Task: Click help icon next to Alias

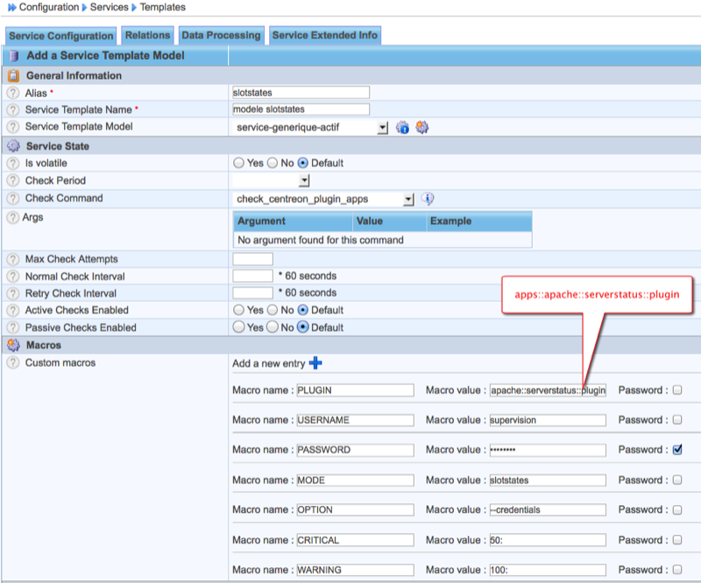Action: 13,93
